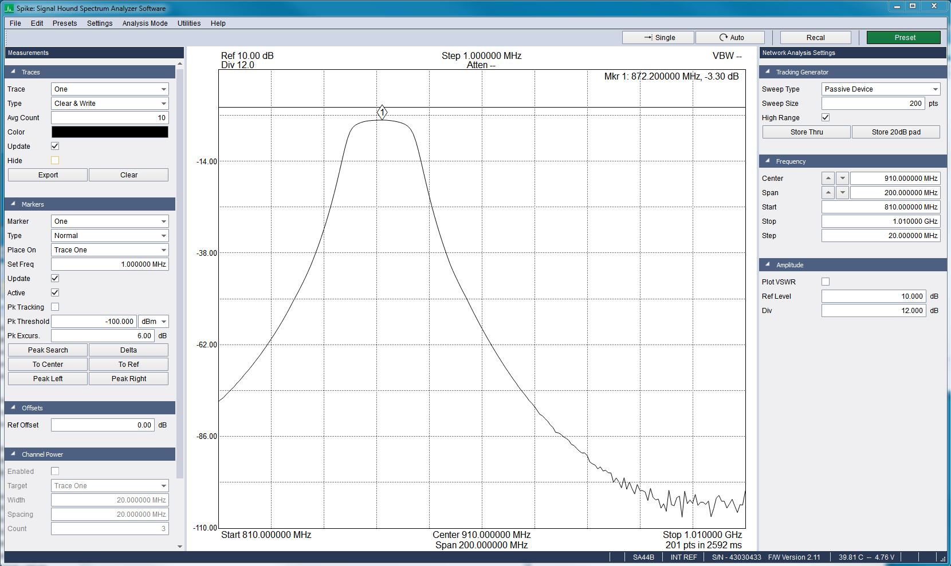This screenshot has width=951, height=566.
Task: Open the Place On dropdown
Action: coord(110,250)
